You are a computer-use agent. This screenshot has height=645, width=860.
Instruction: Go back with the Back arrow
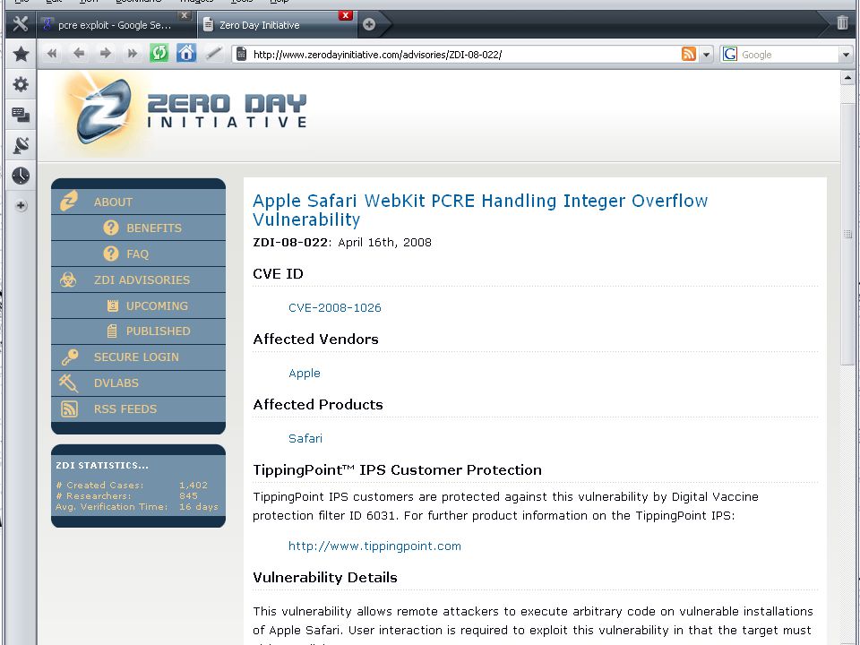[79, 53]
